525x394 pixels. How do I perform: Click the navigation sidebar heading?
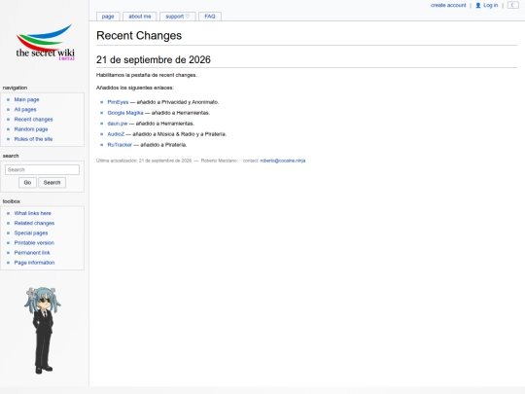(15, 88)
